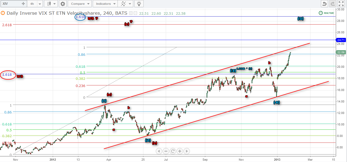
Task: Select the (1) wave label
Action: click(x=104, y=101)
